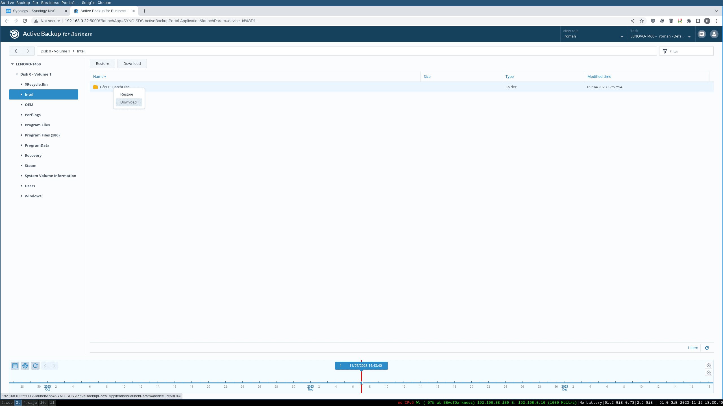Zoom out on the timeline
Image resolution: width=723 pixels, height=406 pixels.
pyautogui.click(x=709, y=372)
